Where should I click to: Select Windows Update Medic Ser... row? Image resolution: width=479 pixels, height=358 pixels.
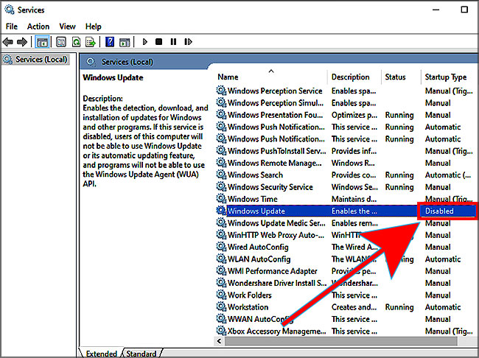point(345,223)
